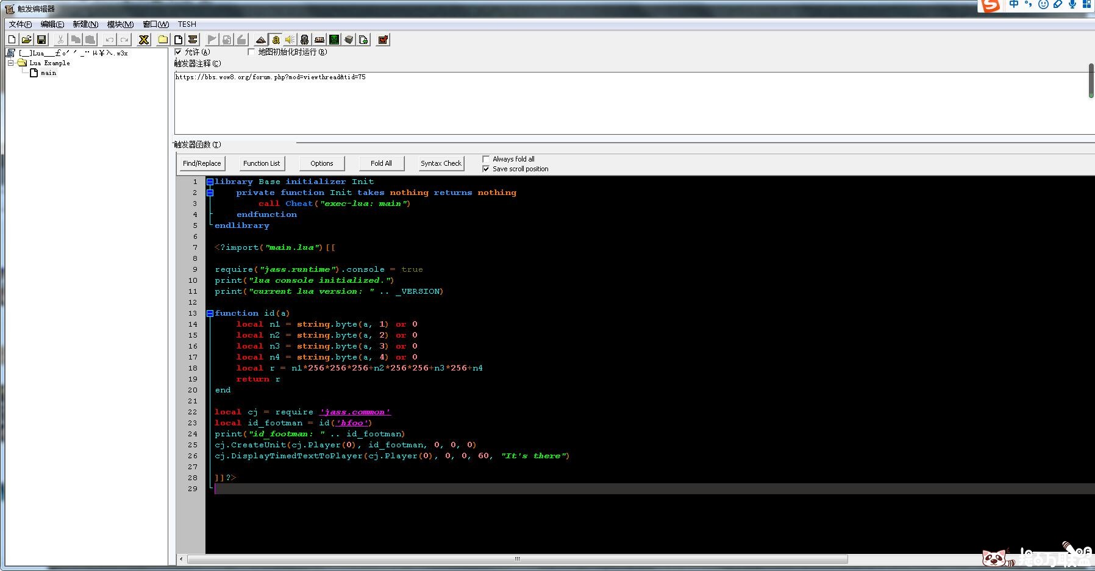
Task: Click the Test Map red checkmark icon
Action: click(x=383, y=40)
